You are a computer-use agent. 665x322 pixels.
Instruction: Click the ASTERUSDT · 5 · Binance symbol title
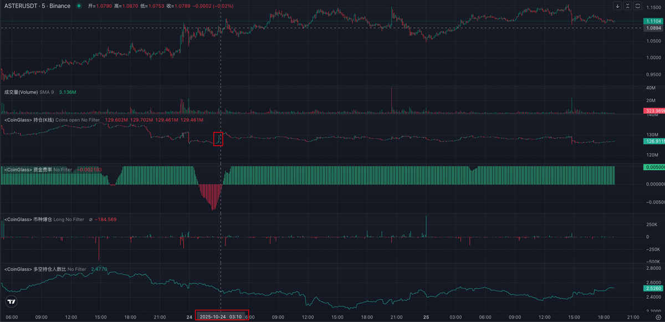[37, 6]
